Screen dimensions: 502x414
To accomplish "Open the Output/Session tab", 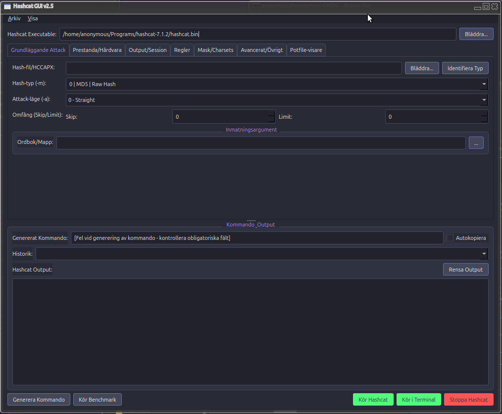I will click(x=148, y=50).
